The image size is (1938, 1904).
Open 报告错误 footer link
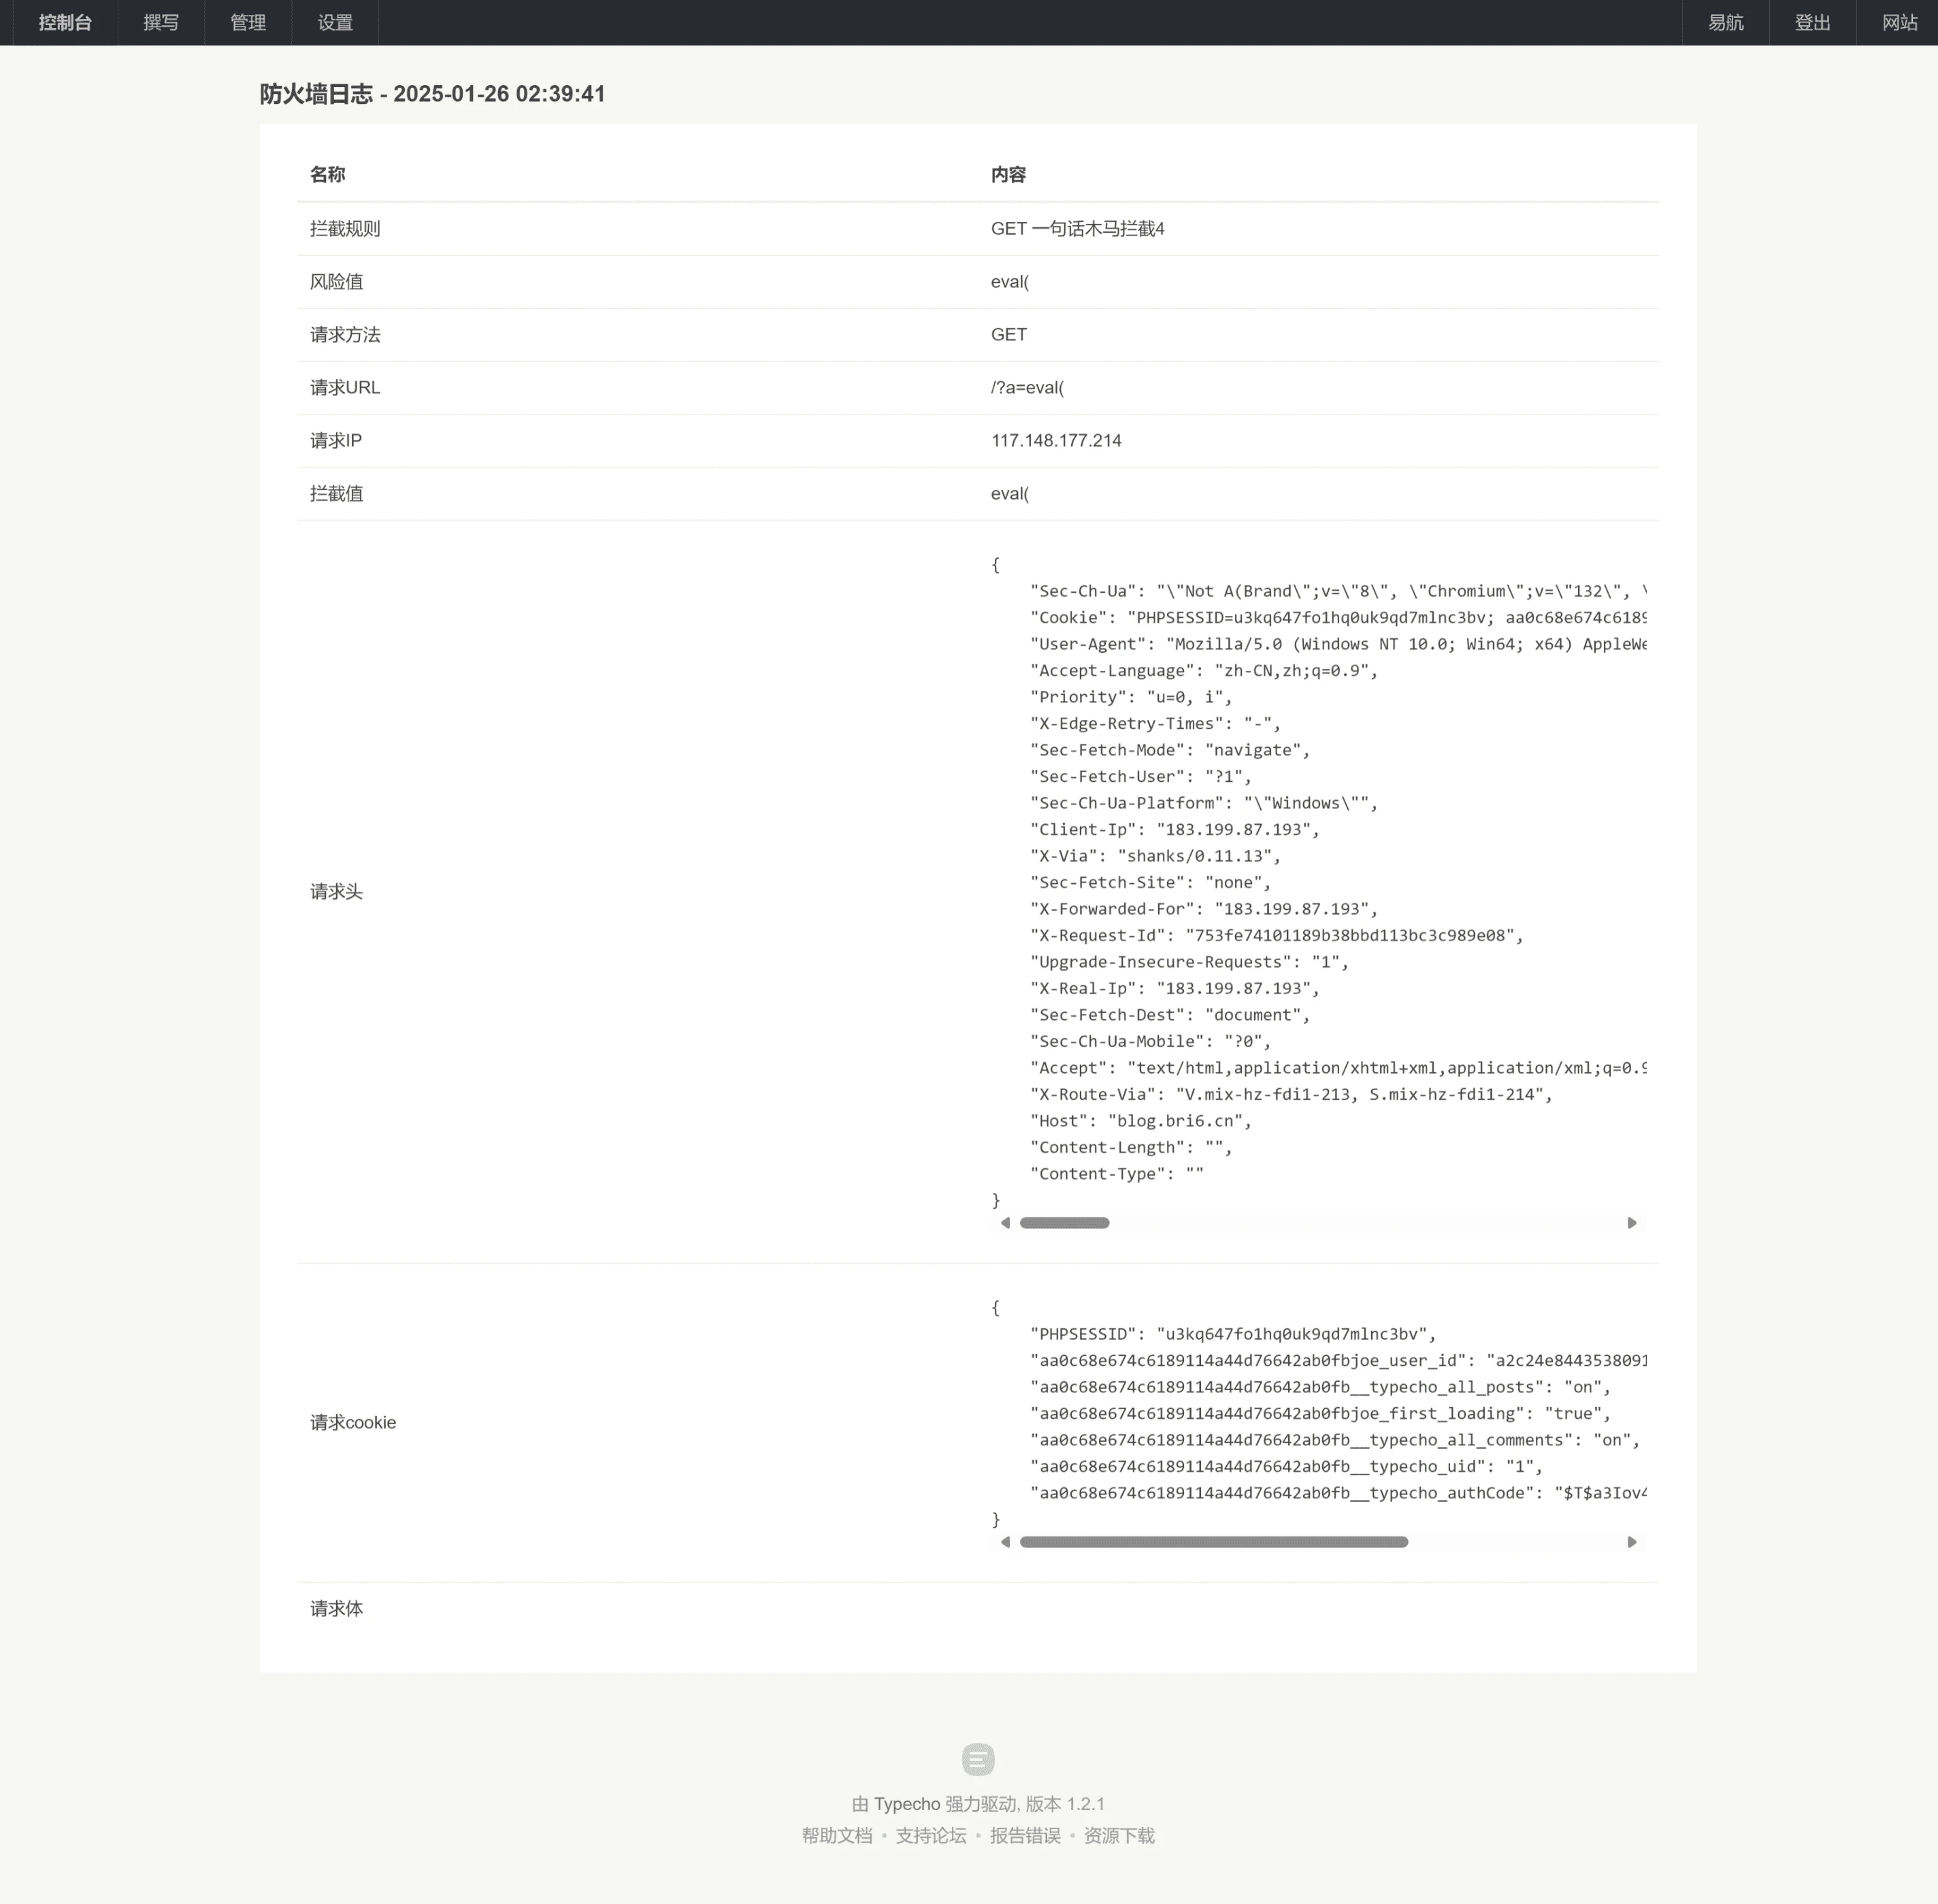pyautogui.click(x=1025, y=1836)
